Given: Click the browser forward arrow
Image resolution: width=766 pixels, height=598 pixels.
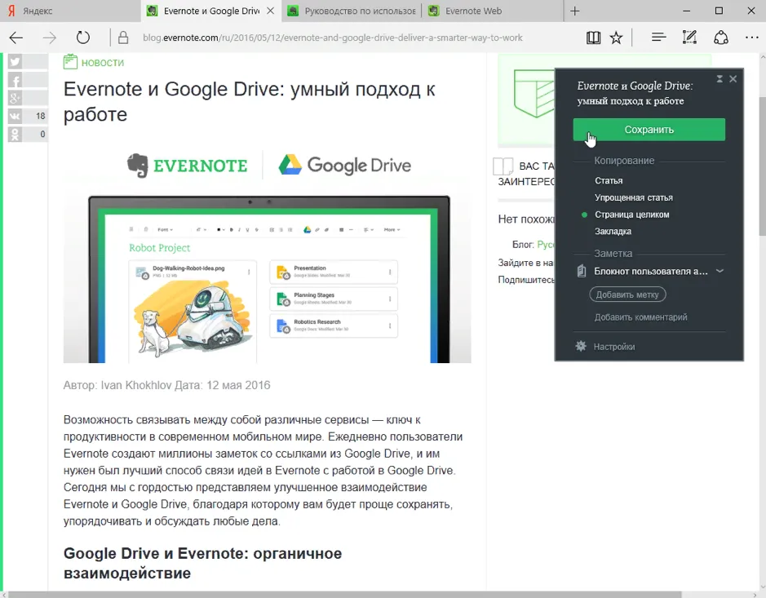Looking at the screenshot, I should point(49,38).
